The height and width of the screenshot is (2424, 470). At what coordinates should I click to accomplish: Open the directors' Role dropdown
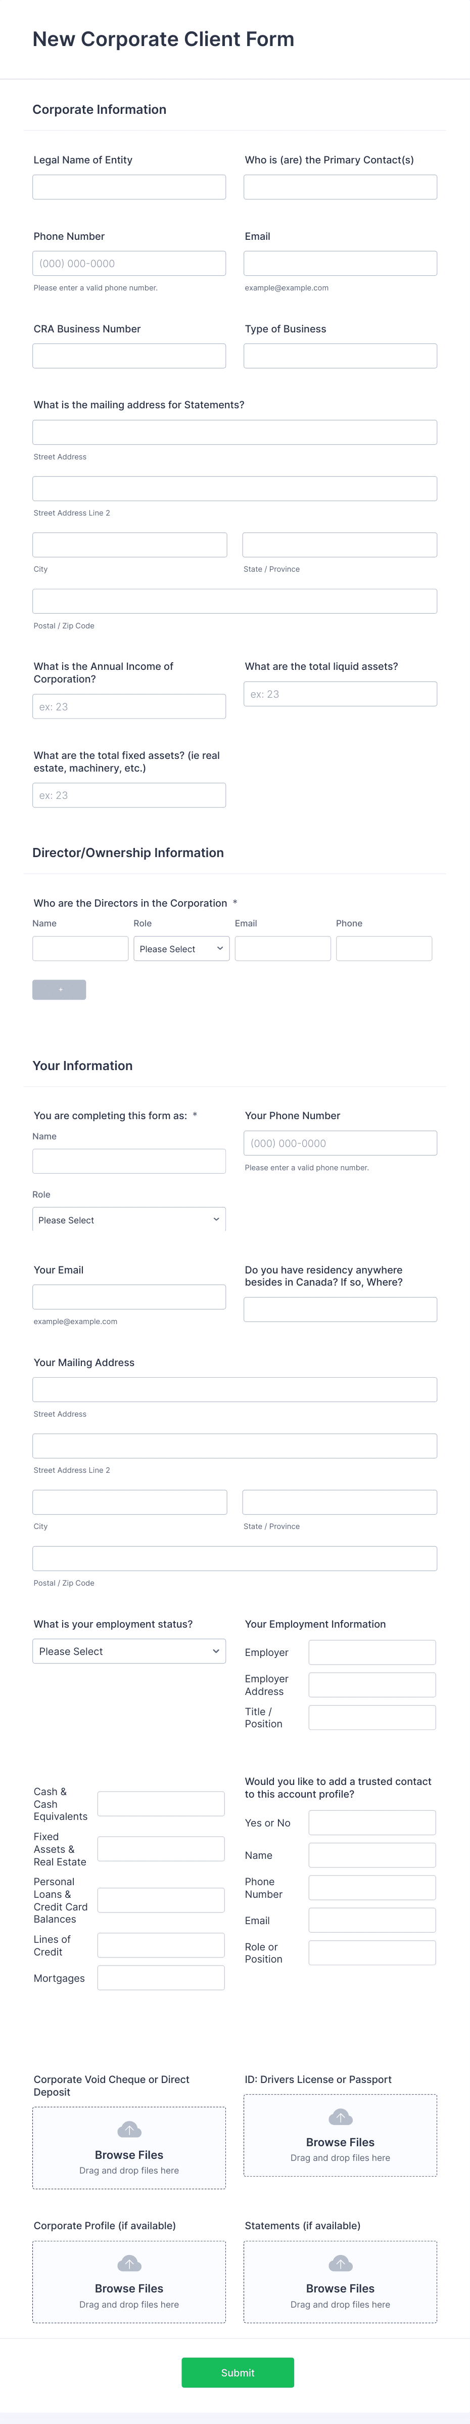(181, 949)
